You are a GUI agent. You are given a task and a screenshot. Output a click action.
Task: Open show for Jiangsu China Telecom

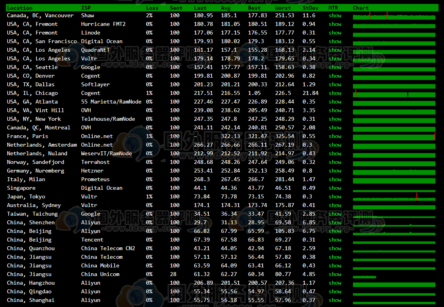[335, 257]
